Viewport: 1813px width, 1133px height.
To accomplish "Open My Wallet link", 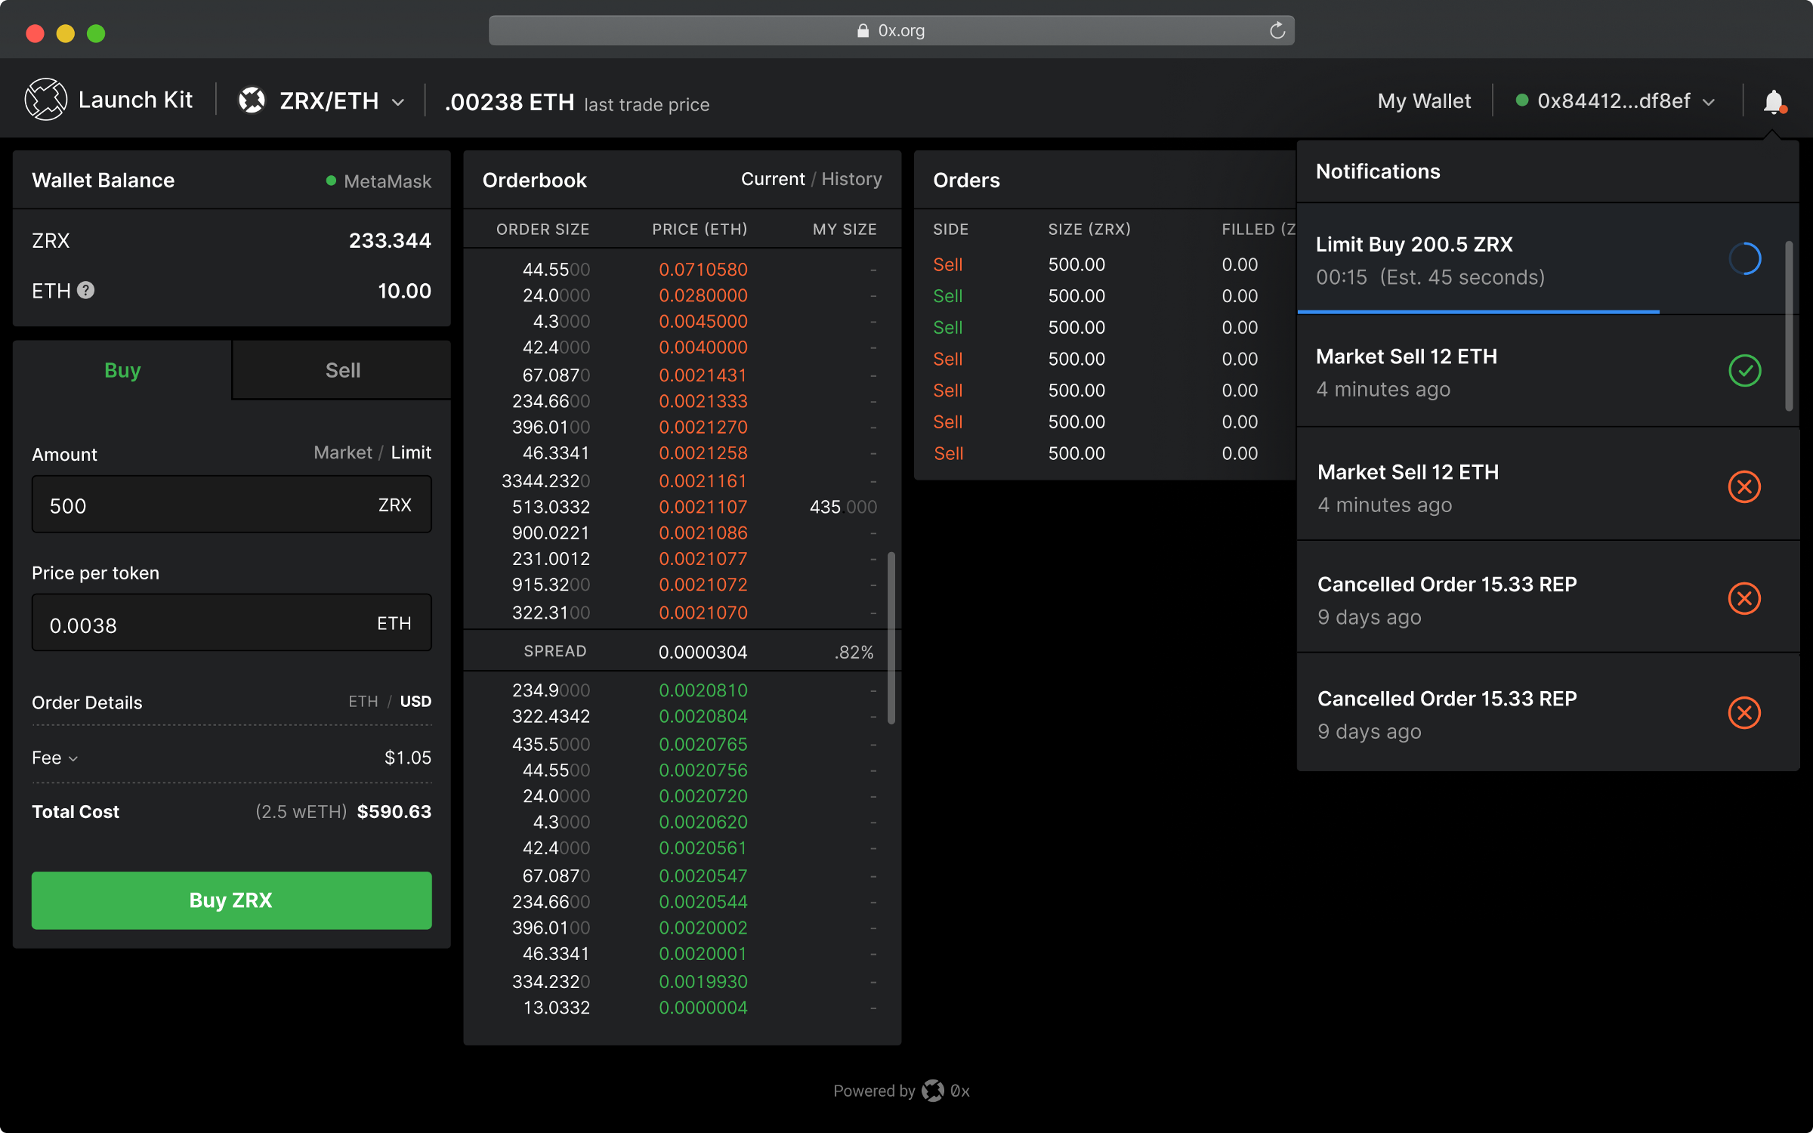I will [1423, 101].
